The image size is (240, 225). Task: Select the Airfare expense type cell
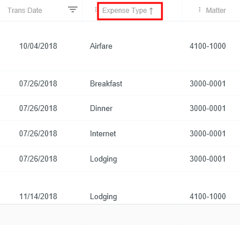coord(101,46)
